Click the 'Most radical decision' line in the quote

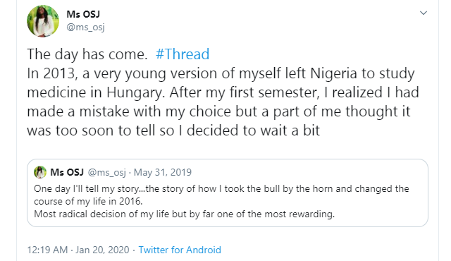[184, 214]
